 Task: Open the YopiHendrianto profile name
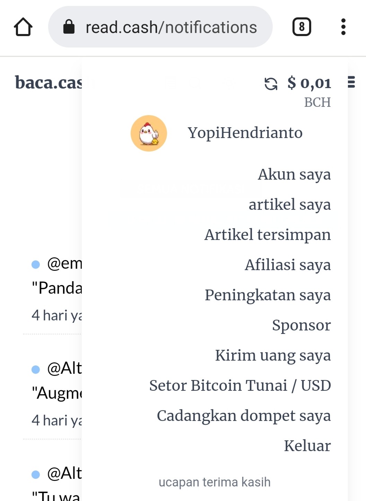coord(245,133)
